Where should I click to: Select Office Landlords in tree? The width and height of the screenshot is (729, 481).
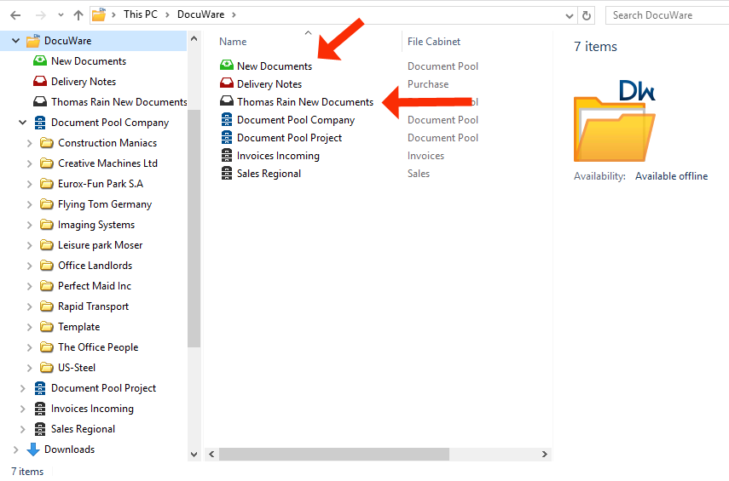[x=95, y=266]
